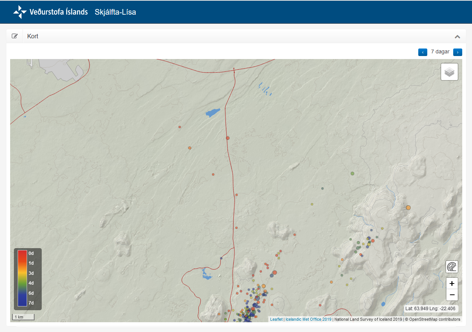The width and height of the screenshot is (472, 332).
Task: Select the green earthquake marker north of the hills
Action: pos(352,173)
